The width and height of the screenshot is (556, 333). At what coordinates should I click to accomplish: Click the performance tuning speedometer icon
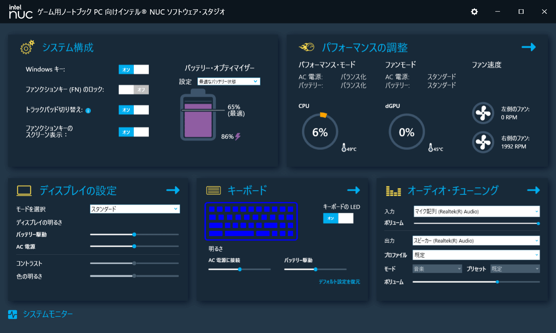coord(307,47)
